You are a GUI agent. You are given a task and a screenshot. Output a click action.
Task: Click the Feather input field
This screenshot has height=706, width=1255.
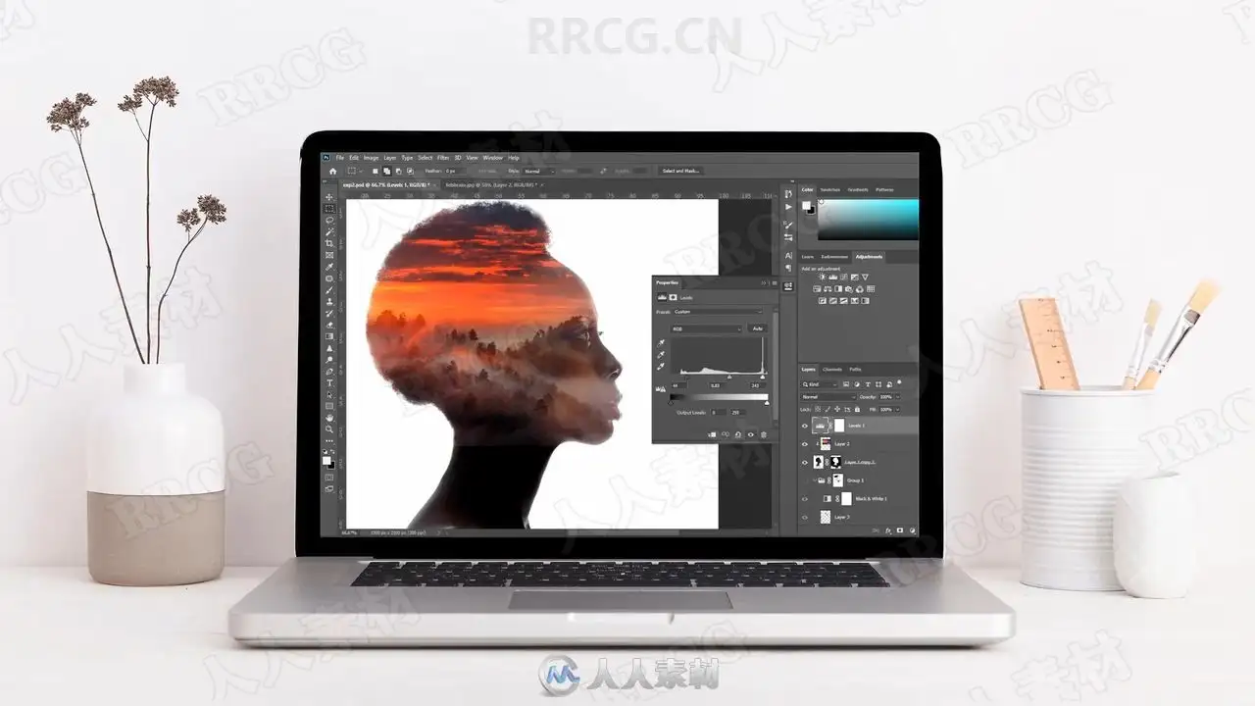pyautogui.click(x=455, y=171)
